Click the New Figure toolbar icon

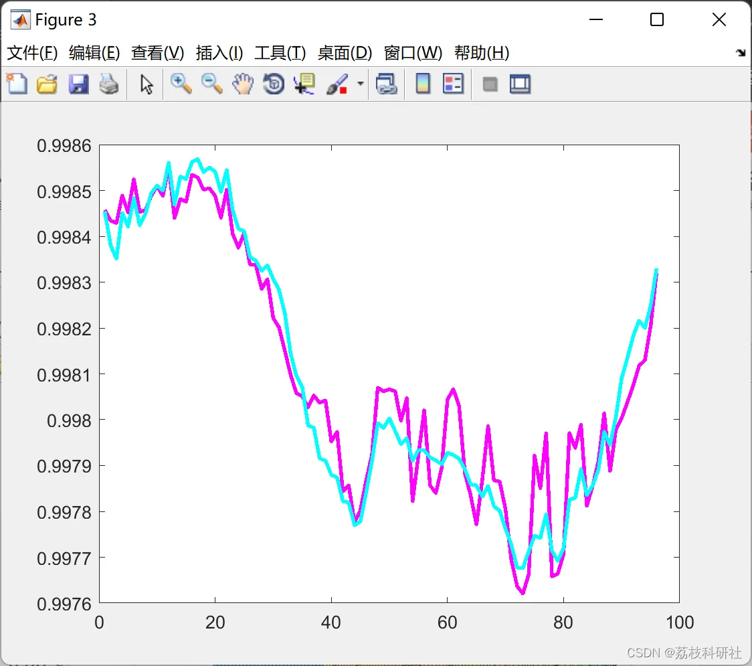[17, 84]
